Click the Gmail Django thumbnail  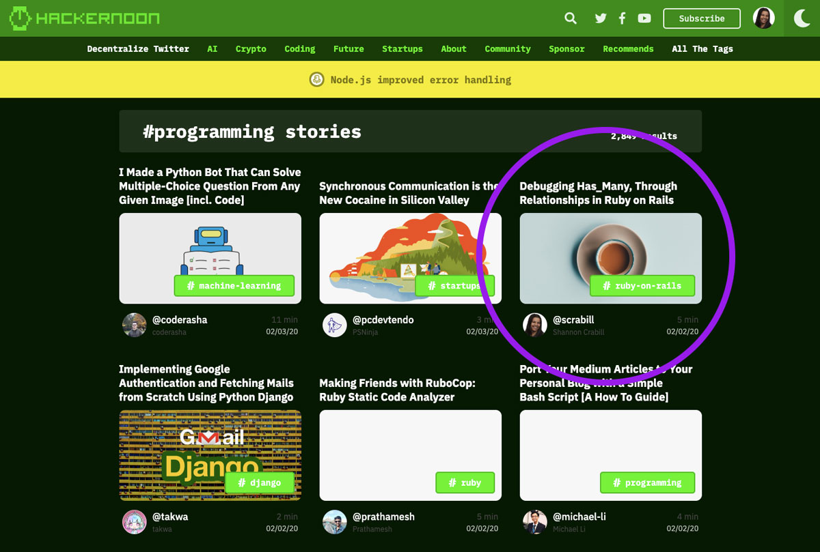tap(210, 455)
